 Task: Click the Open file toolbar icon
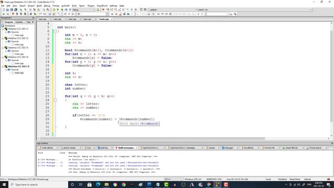[x=7, y=9]
